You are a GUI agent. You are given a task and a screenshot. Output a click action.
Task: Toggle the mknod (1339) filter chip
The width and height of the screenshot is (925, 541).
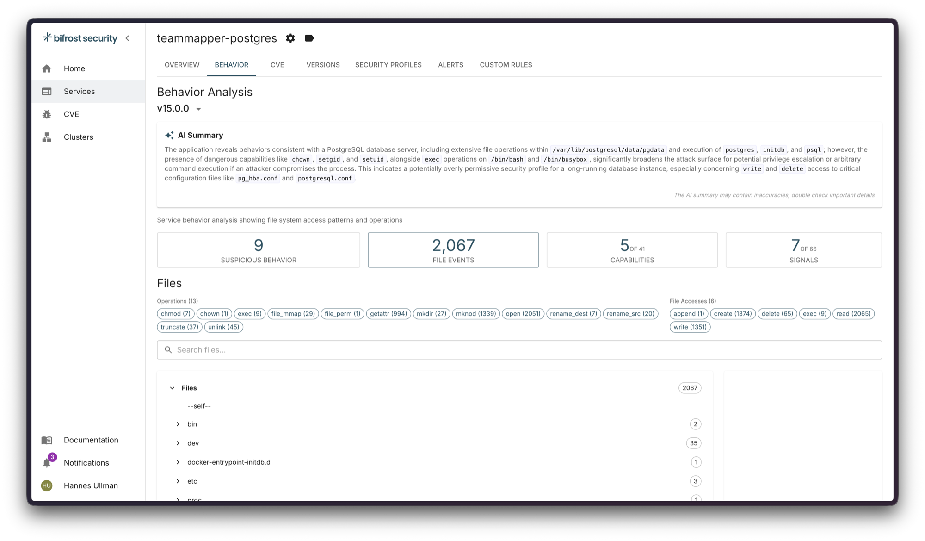click(x=476, y=314)
